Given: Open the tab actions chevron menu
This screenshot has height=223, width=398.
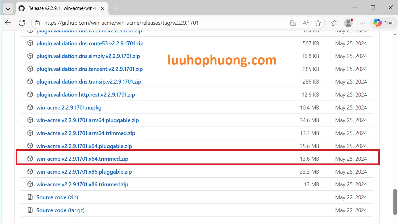Looking at the screenshot, I should point(8,8).
